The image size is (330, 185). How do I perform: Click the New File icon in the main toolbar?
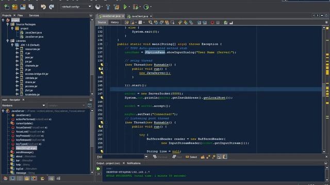point(7,7)
